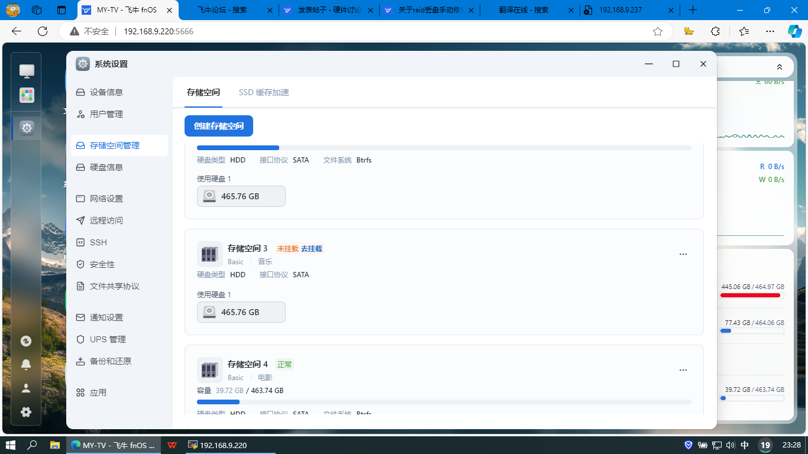
Task: Switch to the 关于raid丢盘手动修复 browser tab
Action: point(429,10)
